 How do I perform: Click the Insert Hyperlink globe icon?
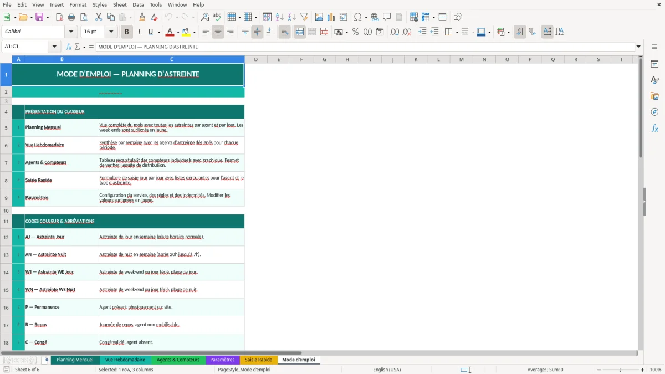point(375,17)
